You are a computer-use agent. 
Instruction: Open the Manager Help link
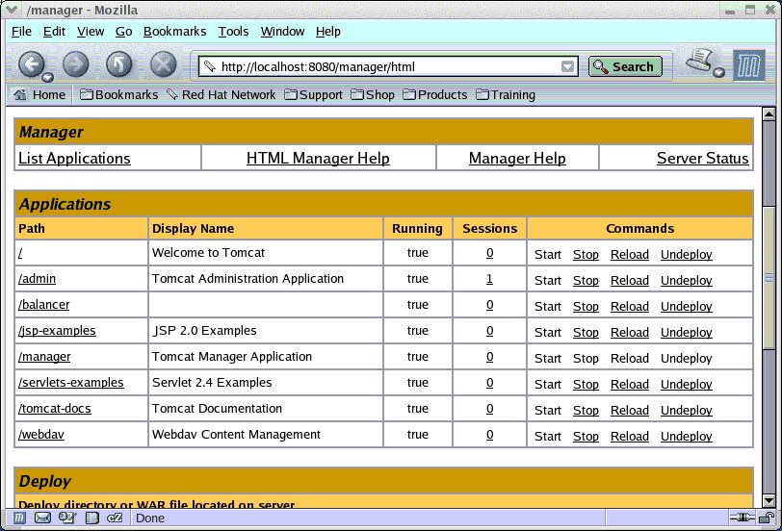pyautogui.click(x=517, y=159)
